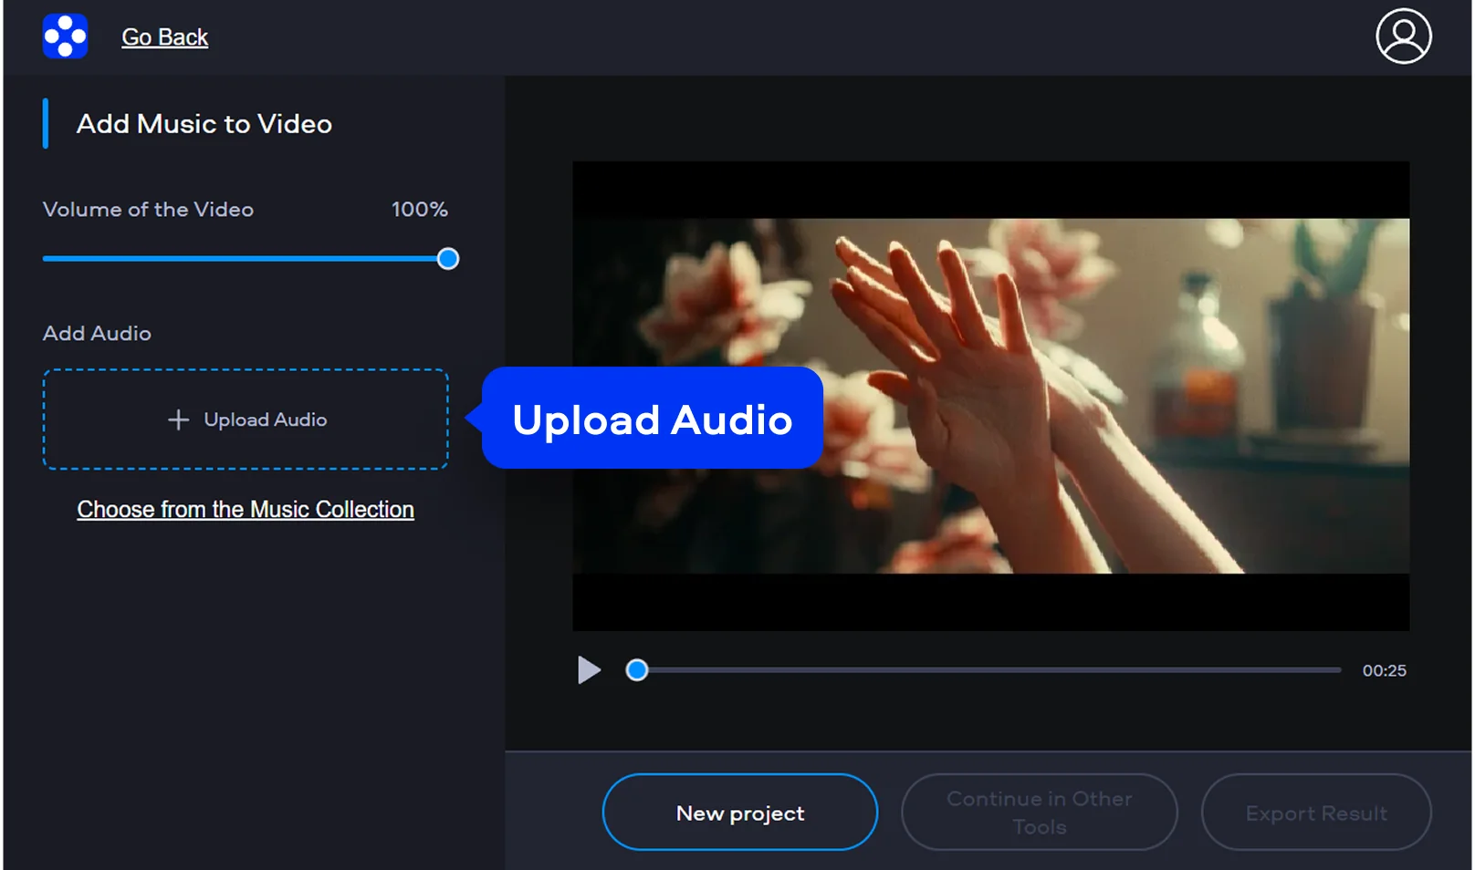This screenshot has height=870, width=1475.
Task: Click the blue Upload Audio tooltip callout
Action: pos(652,419)
